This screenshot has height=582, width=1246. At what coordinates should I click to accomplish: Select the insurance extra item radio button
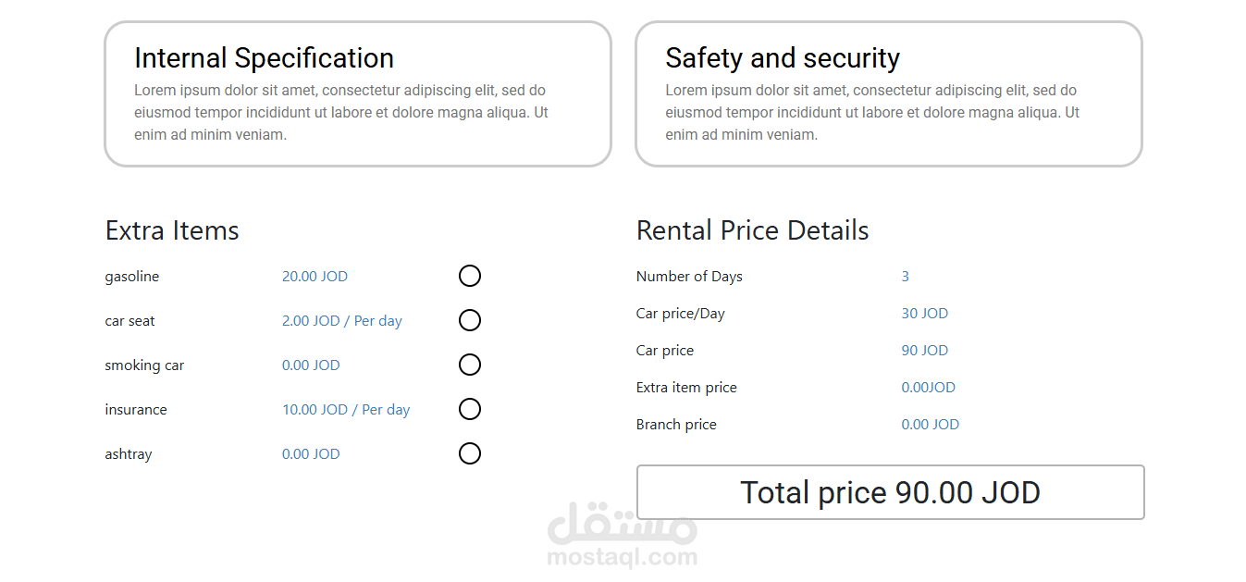coord(470,409)
